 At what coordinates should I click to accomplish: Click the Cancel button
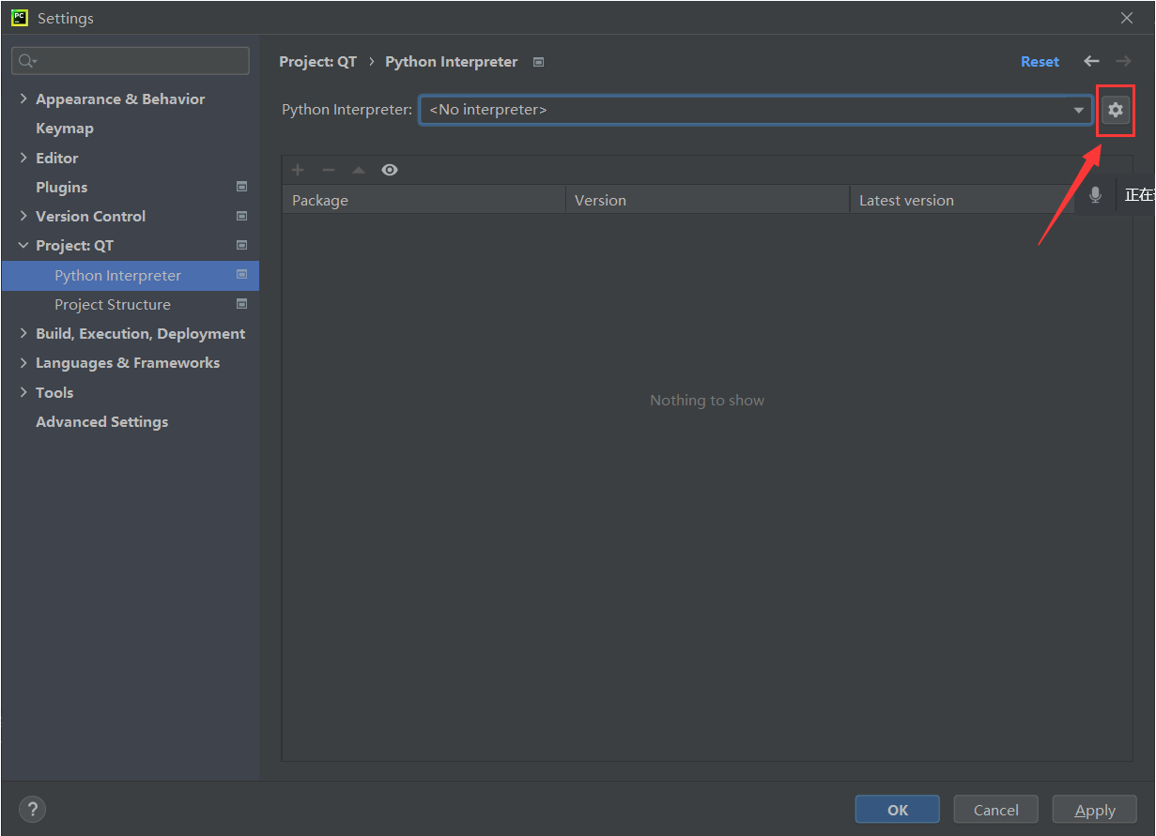pos(995,810)
